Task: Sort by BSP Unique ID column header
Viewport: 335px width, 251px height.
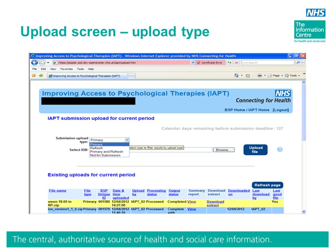Action: 104,194
